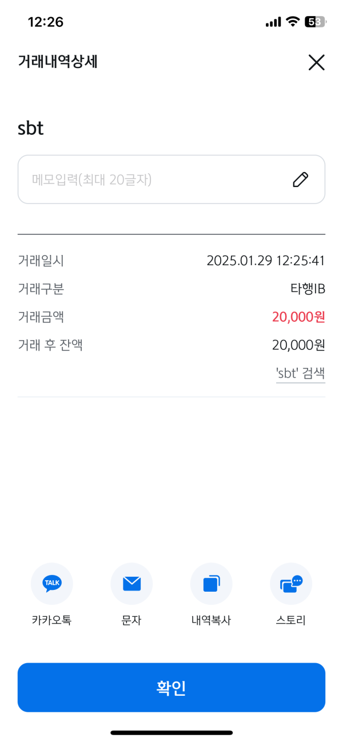Tap the 2025.01.29 12:25:41 거래일시 value

[x=266, y=261]
